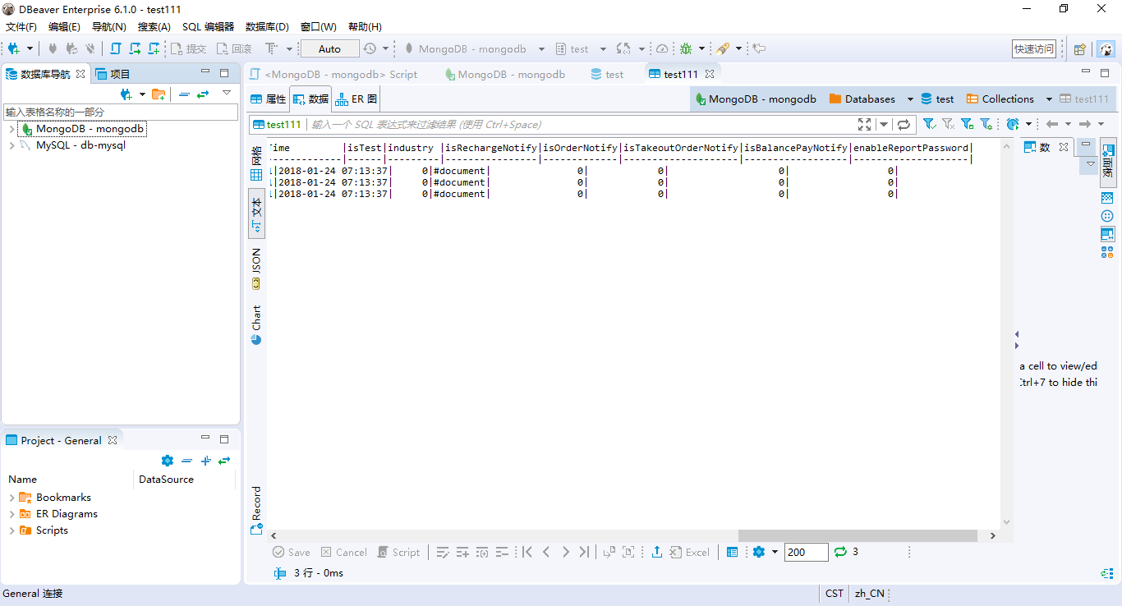Image resolution: width=1122 pixels, height=606 pixels.
Task: Click the new connection plug icon in main toolbar
Action: click(x=14, y=49)
